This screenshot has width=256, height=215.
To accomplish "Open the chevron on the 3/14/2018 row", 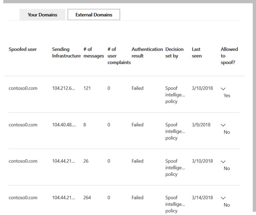I will pyautogui.click(x=223, y=198).
